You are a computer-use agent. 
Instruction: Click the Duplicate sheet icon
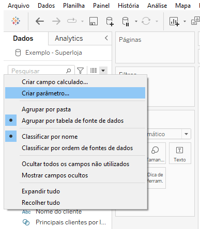(195, 21)
